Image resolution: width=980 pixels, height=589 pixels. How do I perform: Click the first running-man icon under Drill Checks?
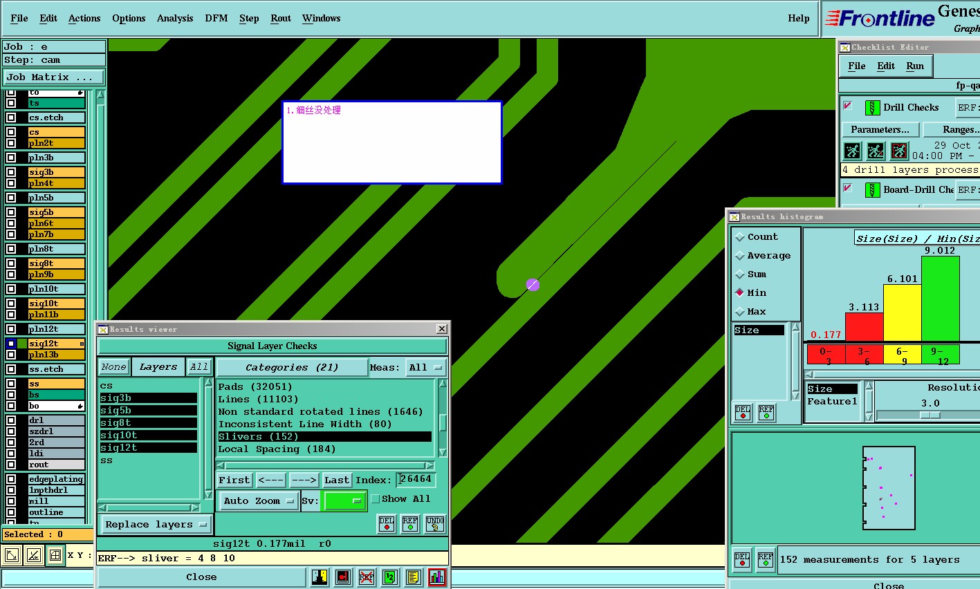coord(852,151)
